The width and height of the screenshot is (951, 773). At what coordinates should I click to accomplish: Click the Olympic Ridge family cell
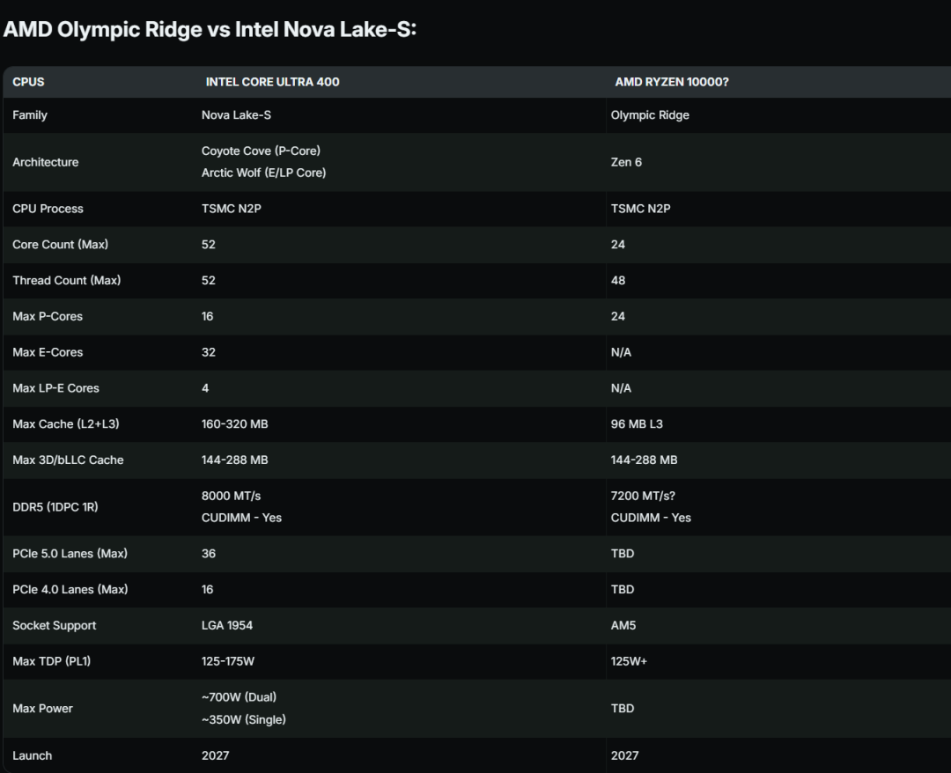(x=650, y=115)
